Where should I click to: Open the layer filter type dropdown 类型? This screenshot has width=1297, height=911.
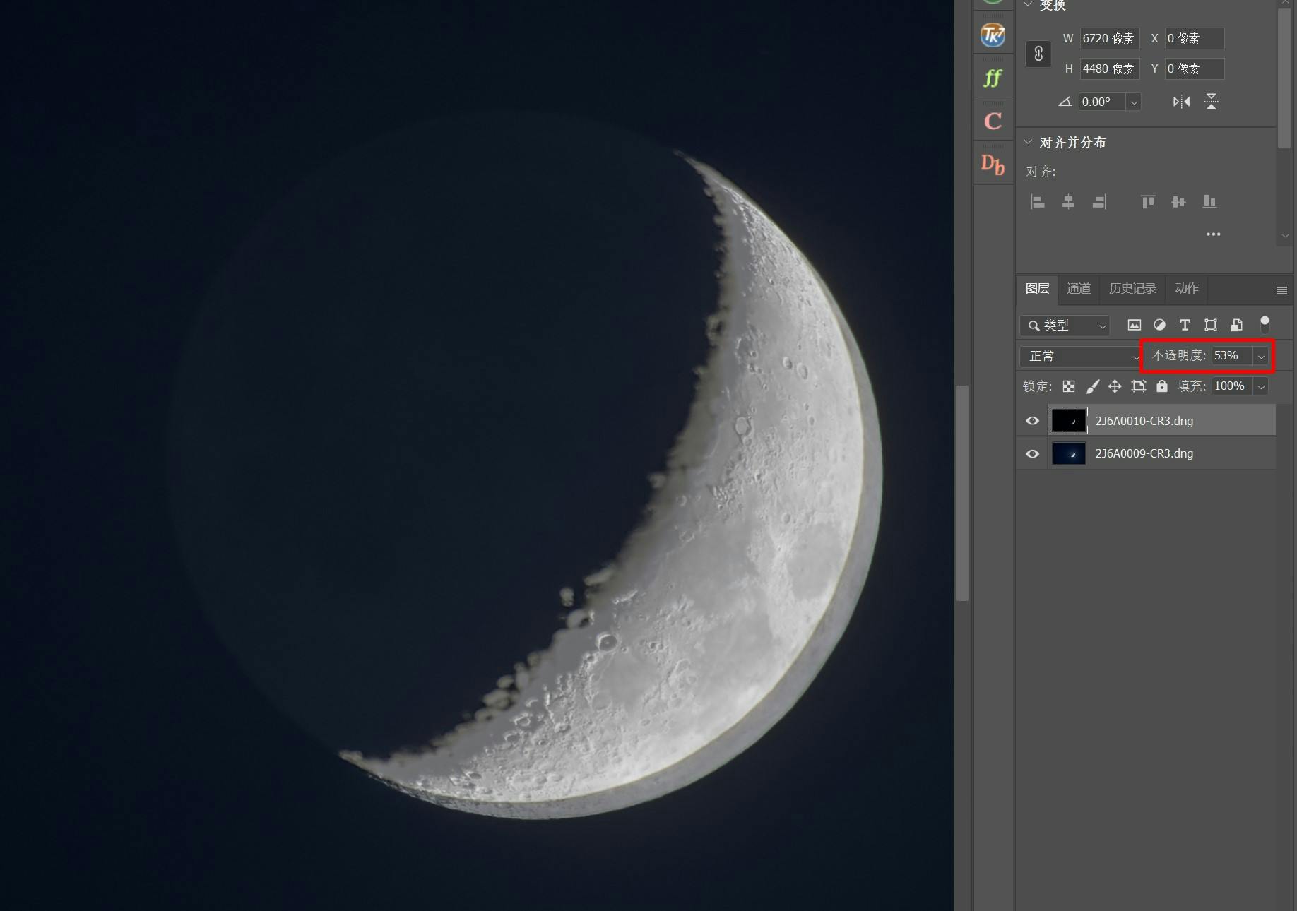pyautogui.click(x=1065, y=326)
